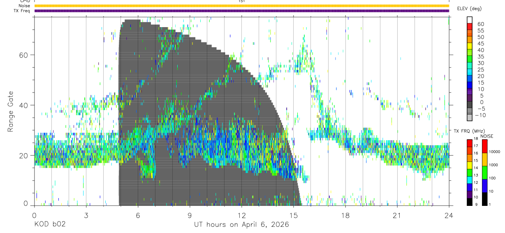The width and height of the screenshot is (505, 233).
Task: Click the '12' tick on the UT hours axis
Action: click(241, 215)
